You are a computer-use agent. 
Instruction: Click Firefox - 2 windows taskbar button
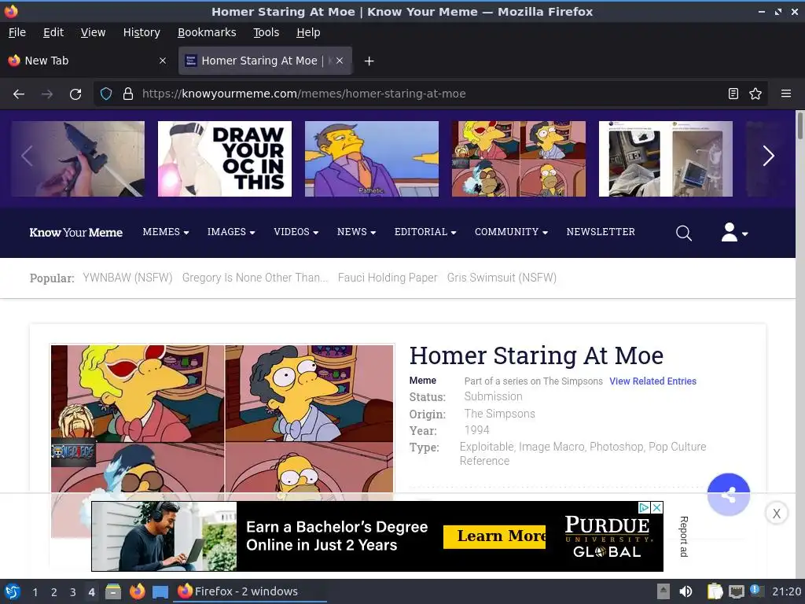(251, 591)
